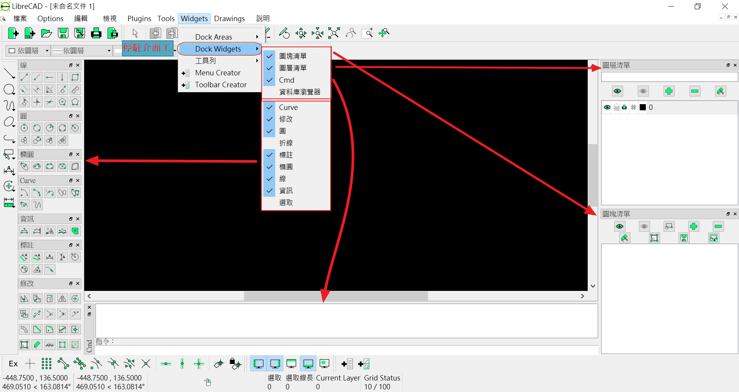Screen dimensions: 739x392
Task: Click the Restrict orthogonal icon
Action: [199, 364]
